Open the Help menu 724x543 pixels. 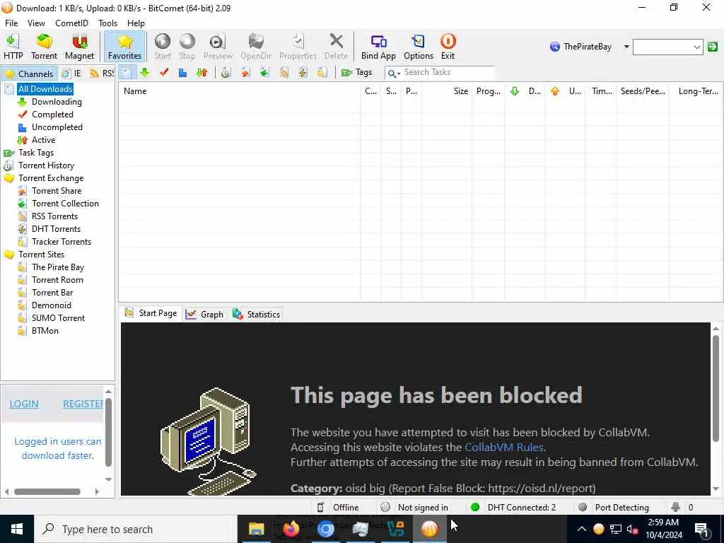136,23
